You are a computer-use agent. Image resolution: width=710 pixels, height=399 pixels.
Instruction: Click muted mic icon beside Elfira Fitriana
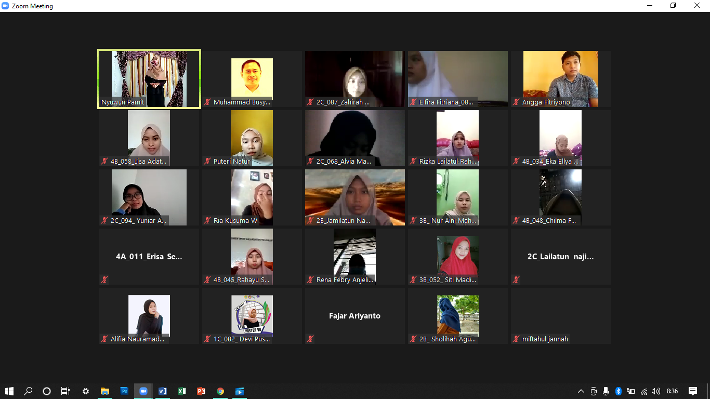(x=413, y=102)
